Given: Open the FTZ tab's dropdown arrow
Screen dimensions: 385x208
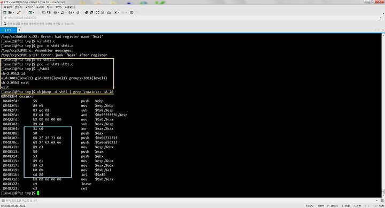Looking at the screenshot, I should pyautogui.click(x=14, y=30).
